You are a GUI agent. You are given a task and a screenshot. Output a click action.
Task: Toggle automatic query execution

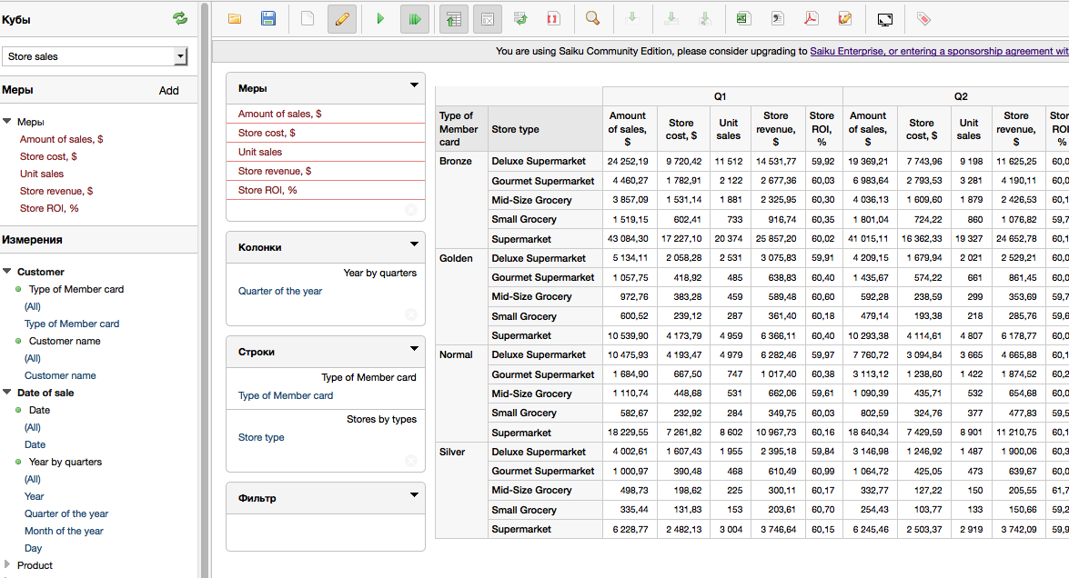pyautogui.click(x=415, y=19)
